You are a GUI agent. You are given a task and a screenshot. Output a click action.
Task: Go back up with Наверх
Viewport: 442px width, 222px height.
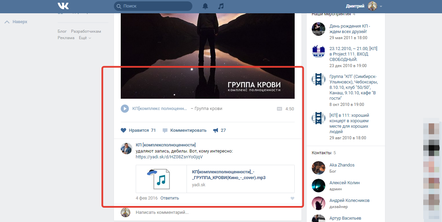pyautogui.click(x=16, y=22)
